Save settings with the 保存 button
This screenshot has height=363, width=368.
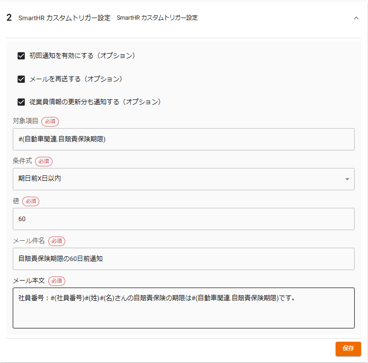348,349
